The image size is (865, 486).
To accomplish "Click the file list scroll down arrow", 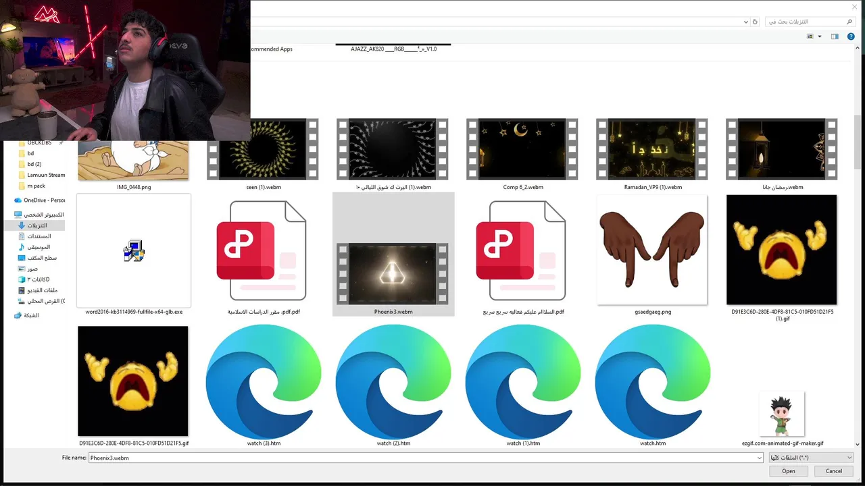I will pos(858,444).
